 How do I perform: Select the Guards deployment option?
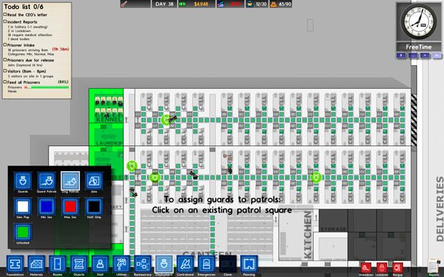click(x=22, y=182)
